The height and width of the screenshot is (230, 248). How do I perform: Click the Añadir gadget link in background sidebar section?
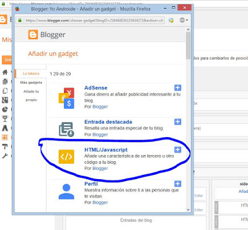tap(243, 192)
